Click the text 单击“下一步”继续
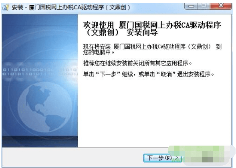 point(108,74)
